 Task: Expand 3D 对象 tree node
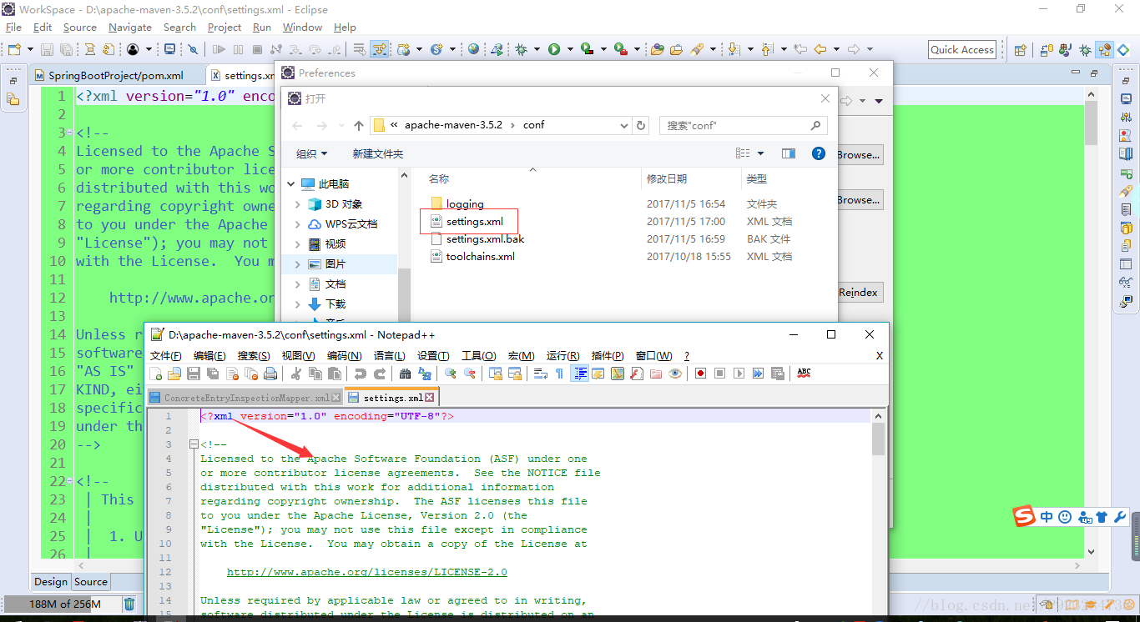click(298, 204)
